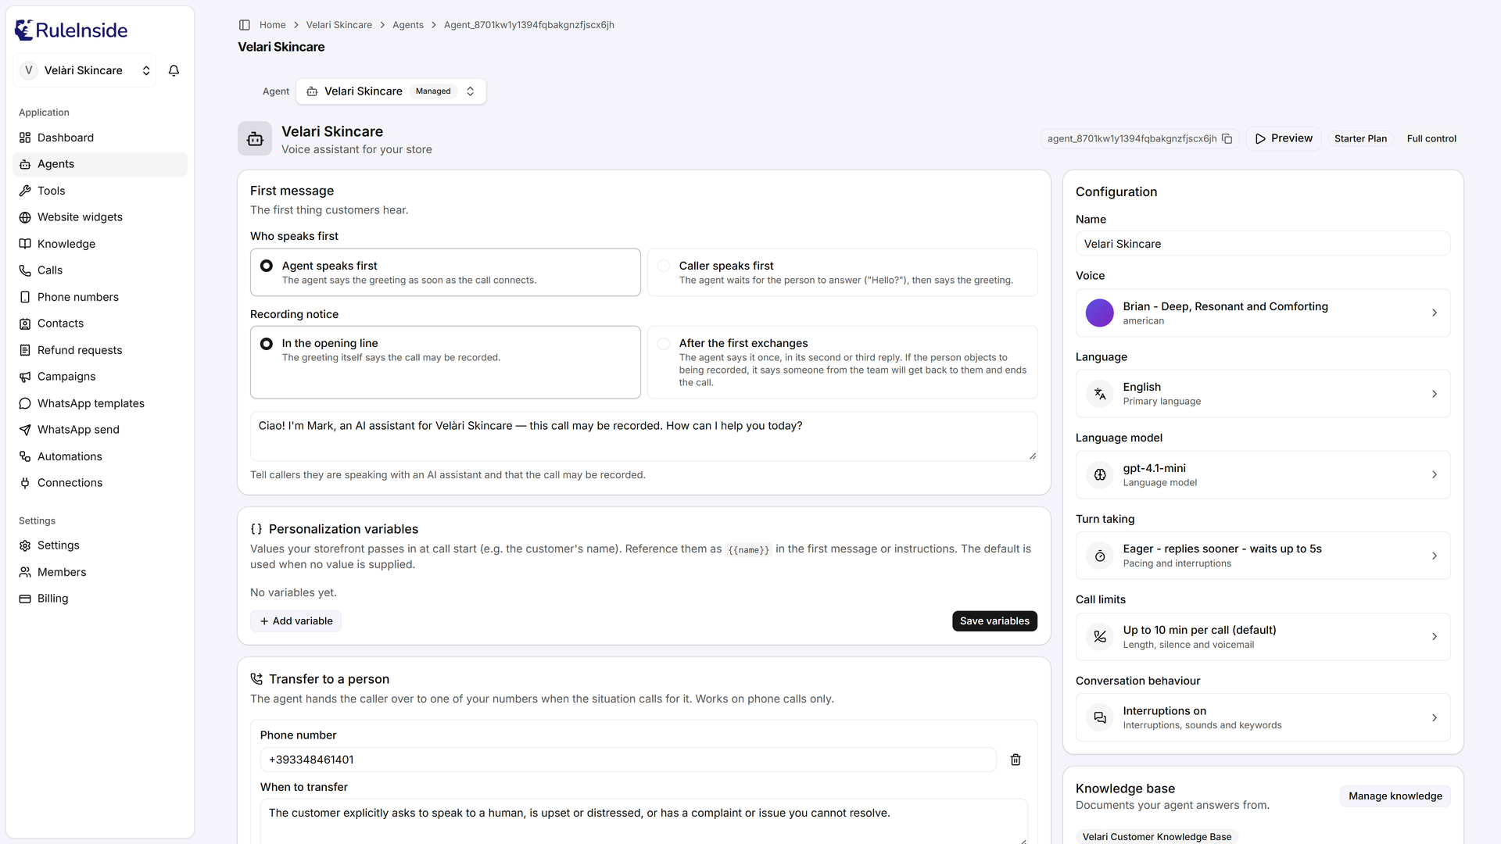
Task: Open Connections page
Action: pyautogui.click(x=100, y=483)
